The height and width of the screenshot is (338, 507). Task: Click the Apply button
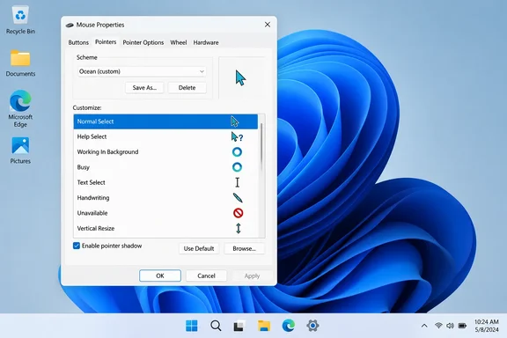pyautogui.click(x=252, y=276)
